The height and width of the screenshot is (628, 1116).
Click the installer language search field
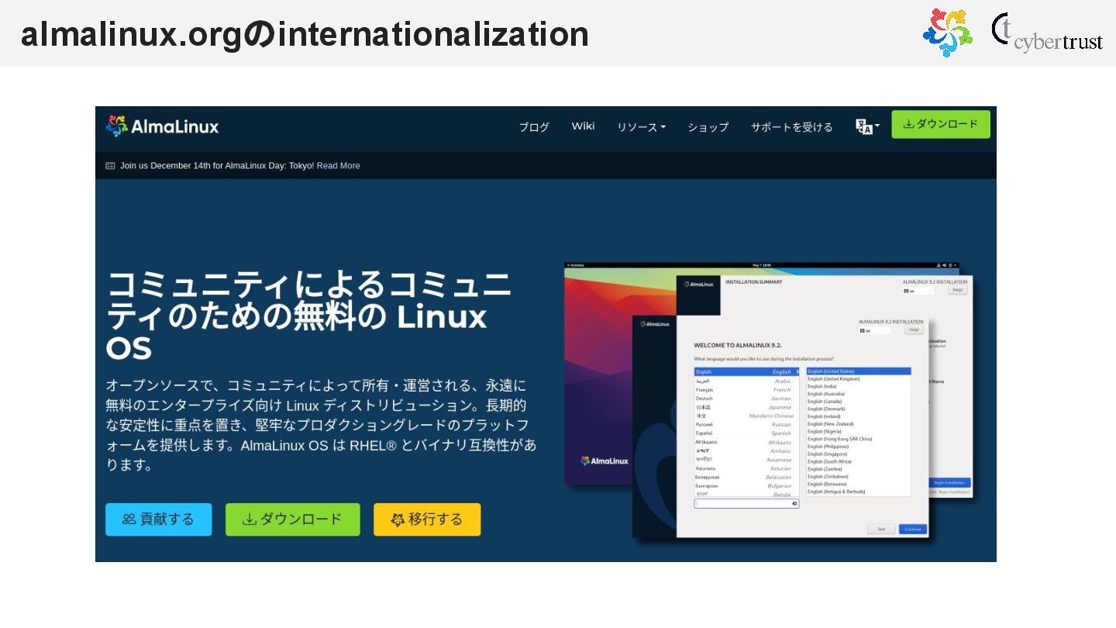point(746,504)
